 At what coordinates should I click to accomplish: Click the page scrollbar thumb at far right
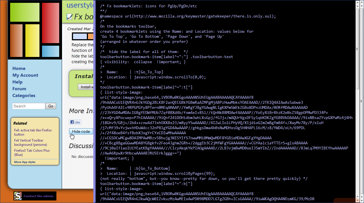[362, 101]
